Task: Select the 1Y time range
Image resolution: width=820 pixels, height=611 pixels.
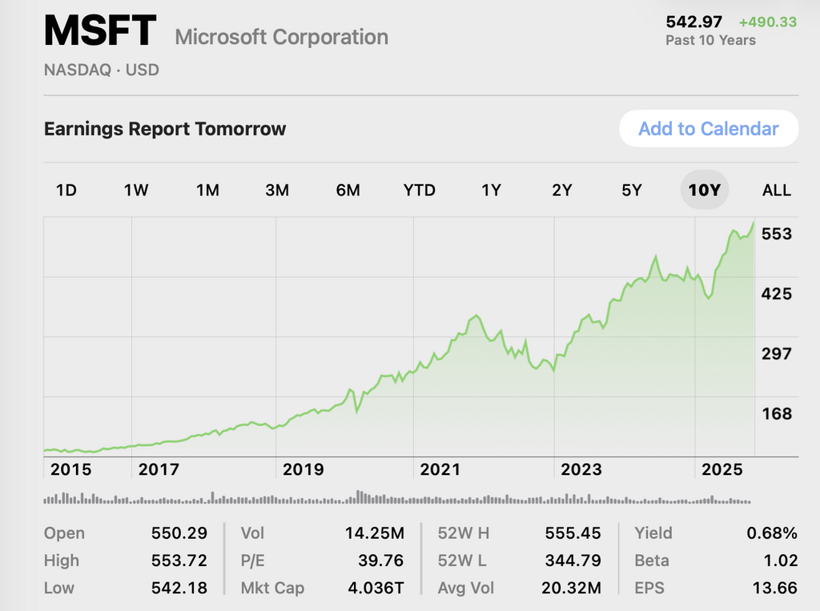Action: pyautogui.click(x=491, y=190)
